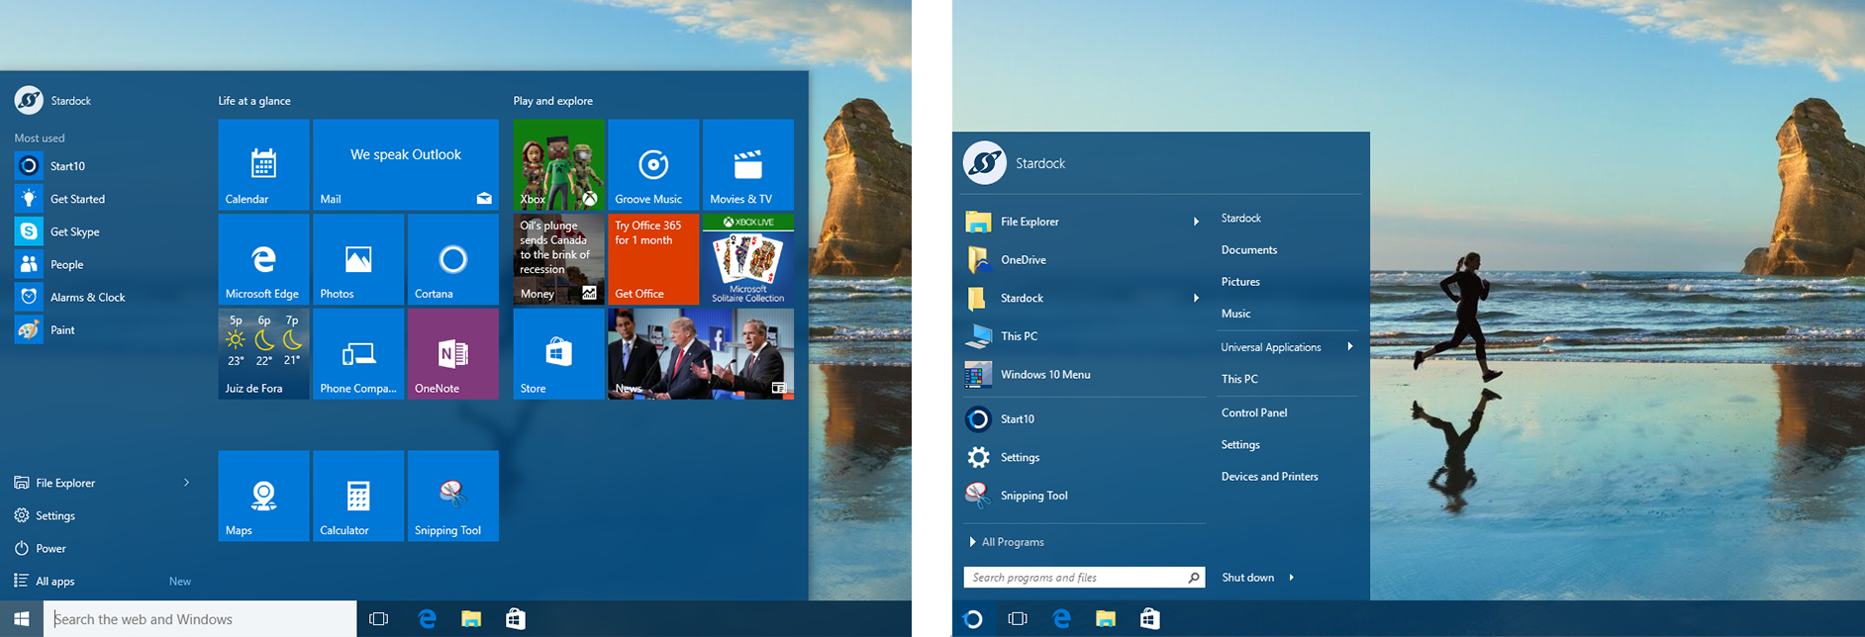Image resolution: width=1865 pixels, height=637 pixels.
Task: Launch the OneNote tile
Action: pyautogui.click(x=453, y=354)
